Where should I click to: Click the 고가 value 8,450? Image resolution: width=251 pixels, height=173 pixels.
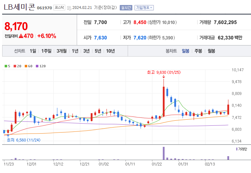pos(140,22)
